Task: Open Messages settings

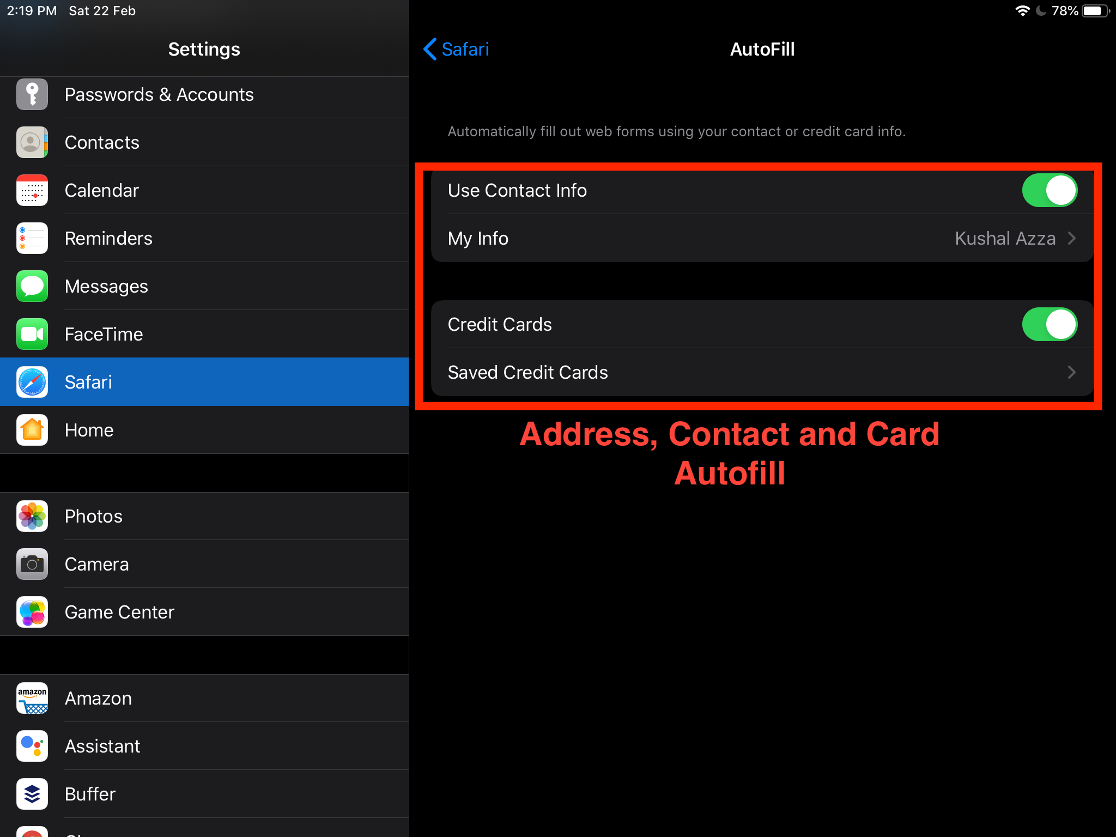Action: coord(204,286)
